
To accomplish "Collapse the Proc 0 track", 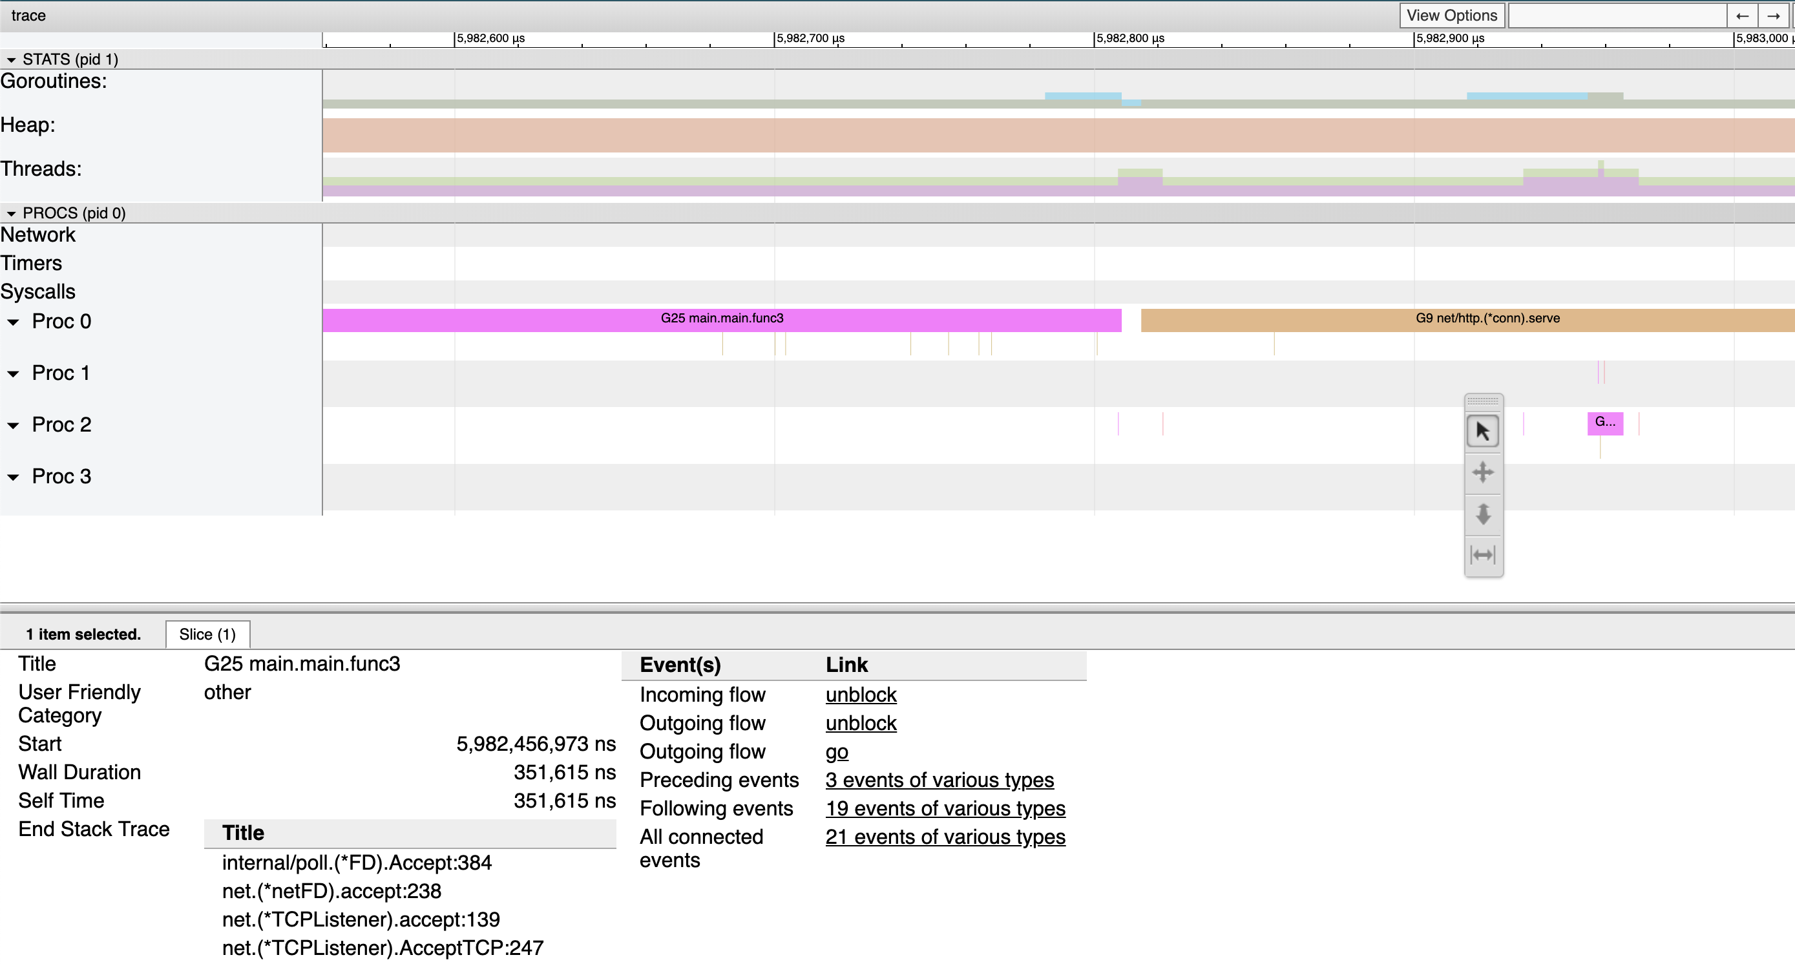I will (x=13, y=322).
